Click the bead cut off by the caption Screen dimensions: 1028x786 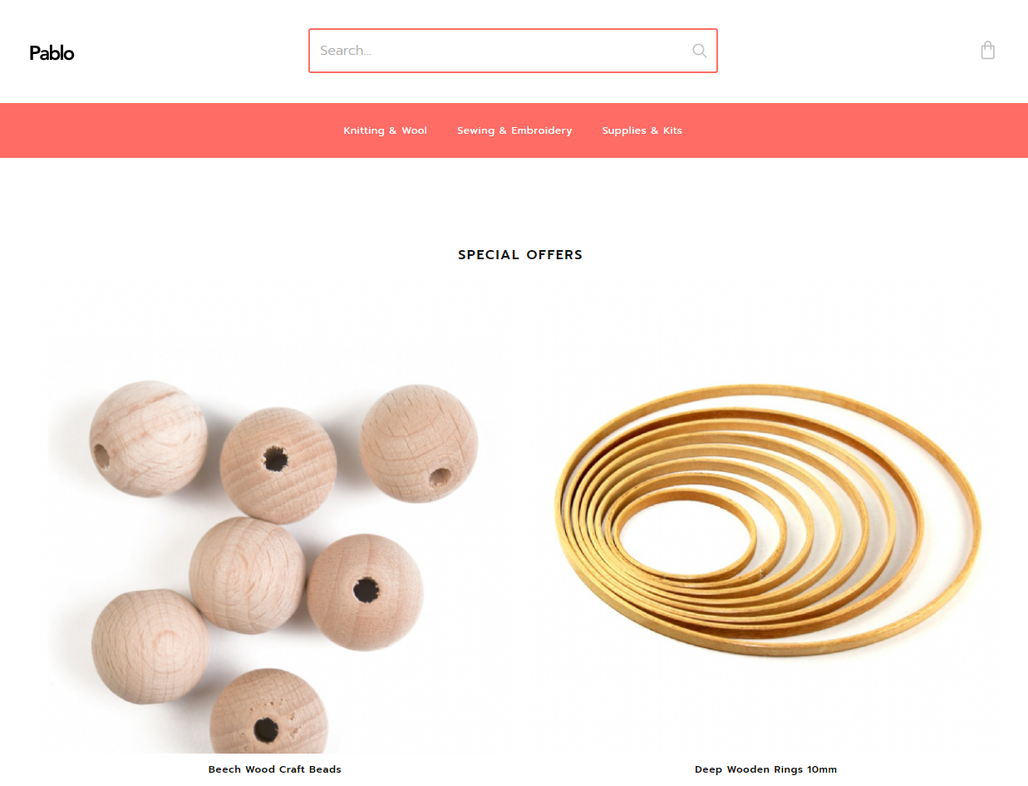tap(268, 713)
